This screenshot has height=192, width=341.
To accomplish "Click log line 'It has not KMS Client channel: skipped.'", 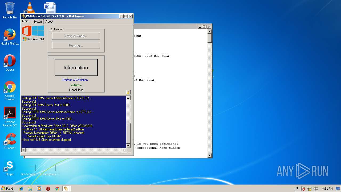I will pyautogui.click(x=47, y=140).
